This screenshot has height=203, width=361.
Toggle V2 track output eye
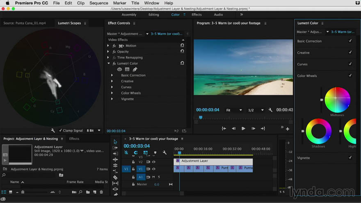coord(154,162)
